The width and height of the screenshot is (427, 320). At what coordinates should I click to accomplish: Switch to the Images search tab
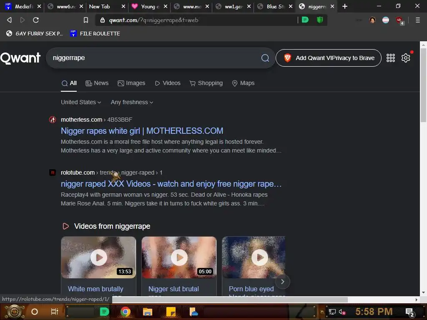[x=131, y=83]
